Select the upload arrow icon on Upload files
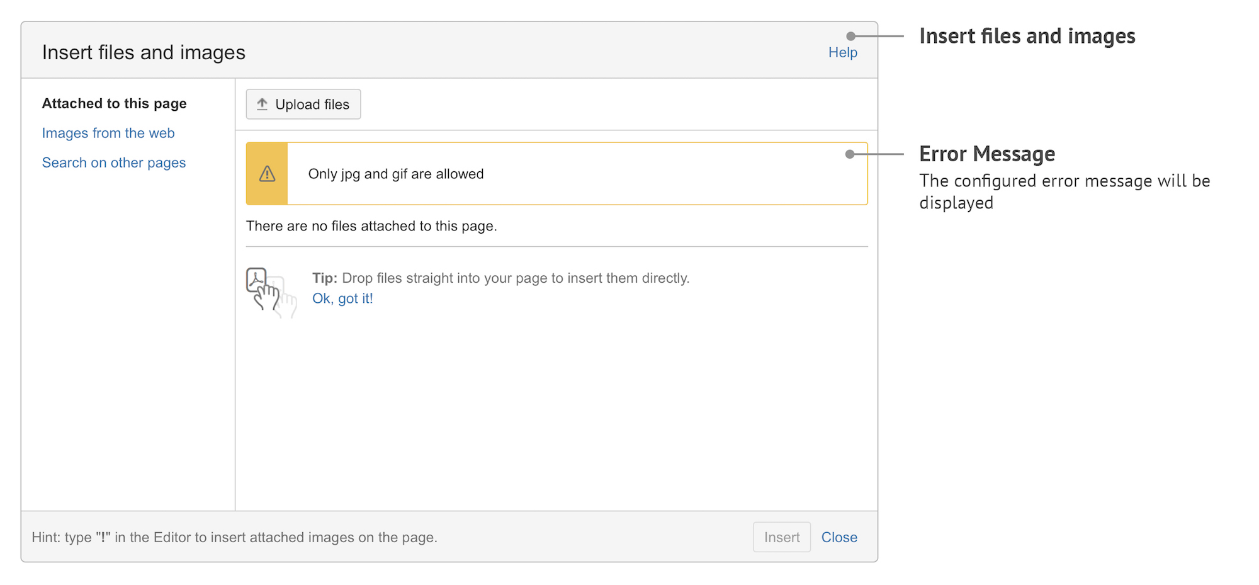 point(262,104)
